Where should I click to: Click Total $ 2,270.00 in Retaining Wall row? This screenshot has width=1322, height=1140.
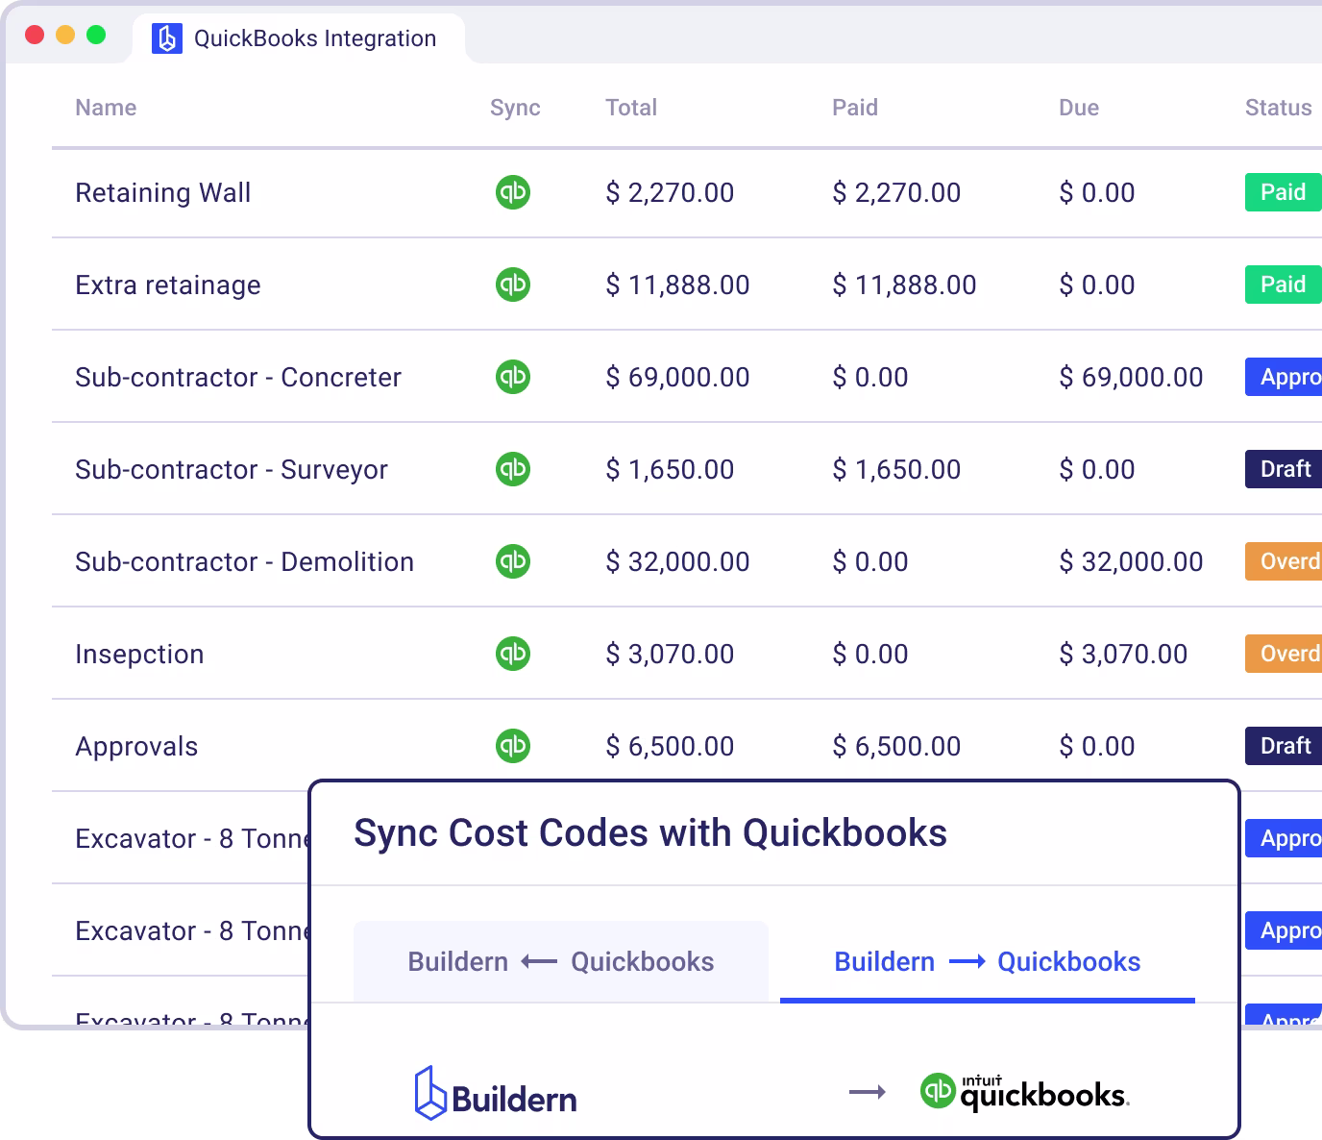pyautogui.click(x=670, y=193)
